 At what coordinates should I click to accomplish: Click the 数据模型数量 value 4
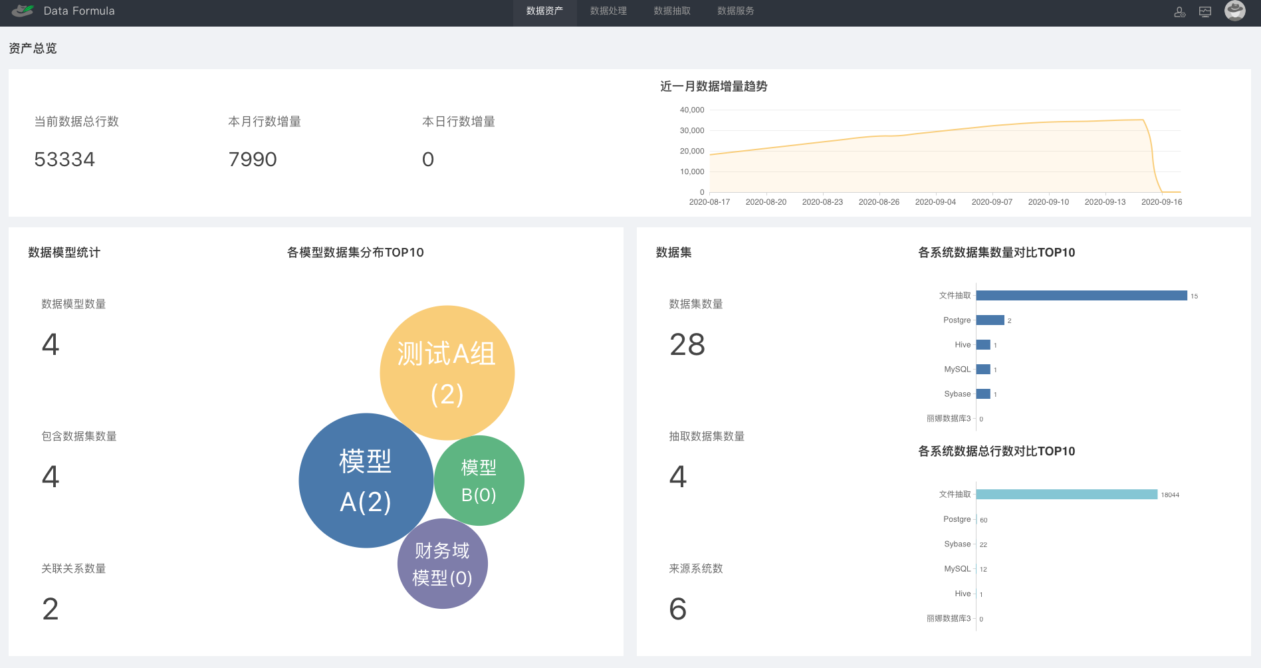coord(51,344)
